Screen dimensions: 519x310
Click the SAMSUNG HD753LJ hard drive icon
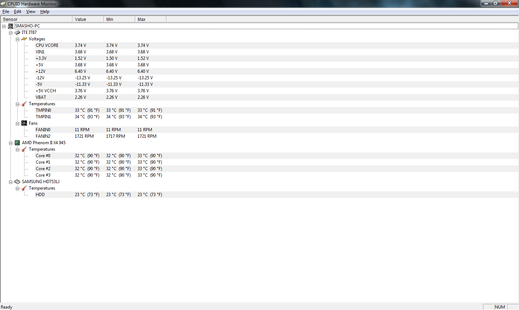click(x=17, y=182)
